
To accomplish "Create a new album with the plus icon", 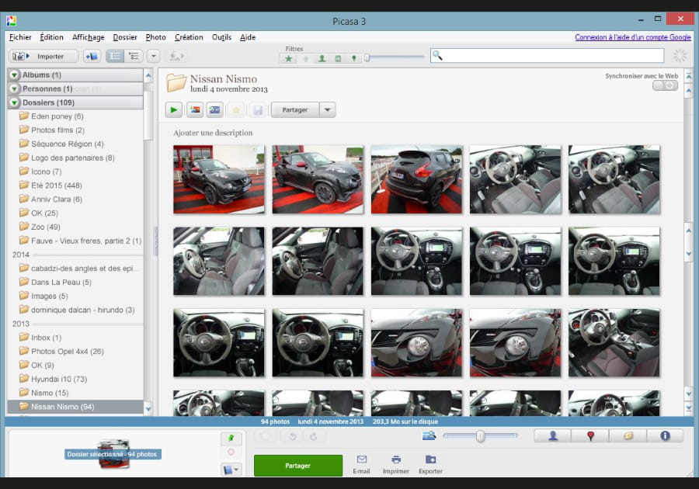I will (92, 56).
